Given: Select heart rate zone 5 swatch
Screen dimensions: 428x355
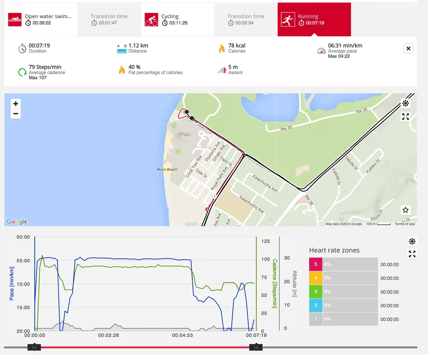Looking at the screenshot, I should [x=316, y=264].
